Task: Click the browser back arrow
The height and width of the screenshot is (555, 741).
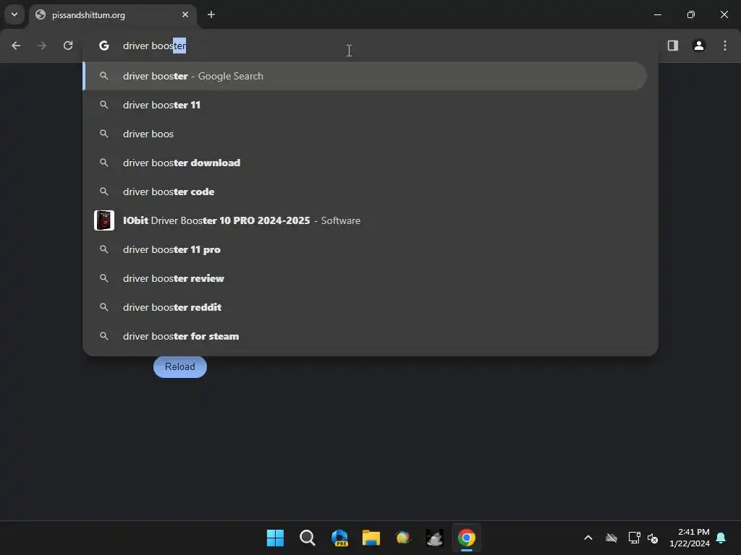Action: 16,46
